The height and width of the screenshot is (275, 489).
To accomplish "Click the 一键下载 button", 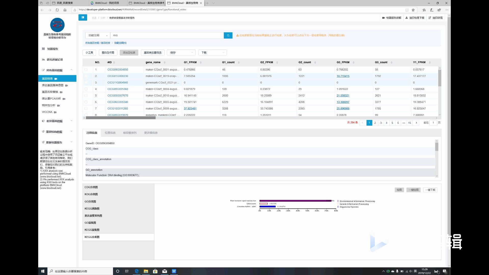I will 430,190.
